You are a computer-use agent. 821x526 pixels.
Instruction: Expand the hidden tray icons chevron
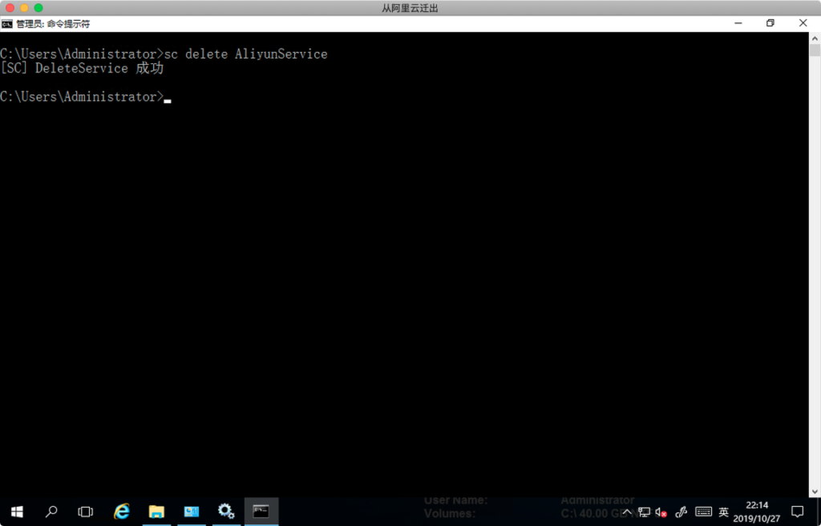pos(627,512)
